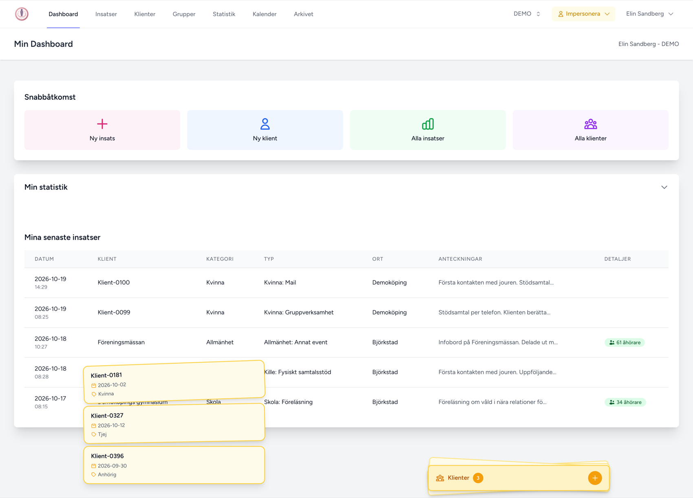The image size is (693, 498).
Task: Click the Ny insats shortcut tile
Action: [x=102, y=130]
